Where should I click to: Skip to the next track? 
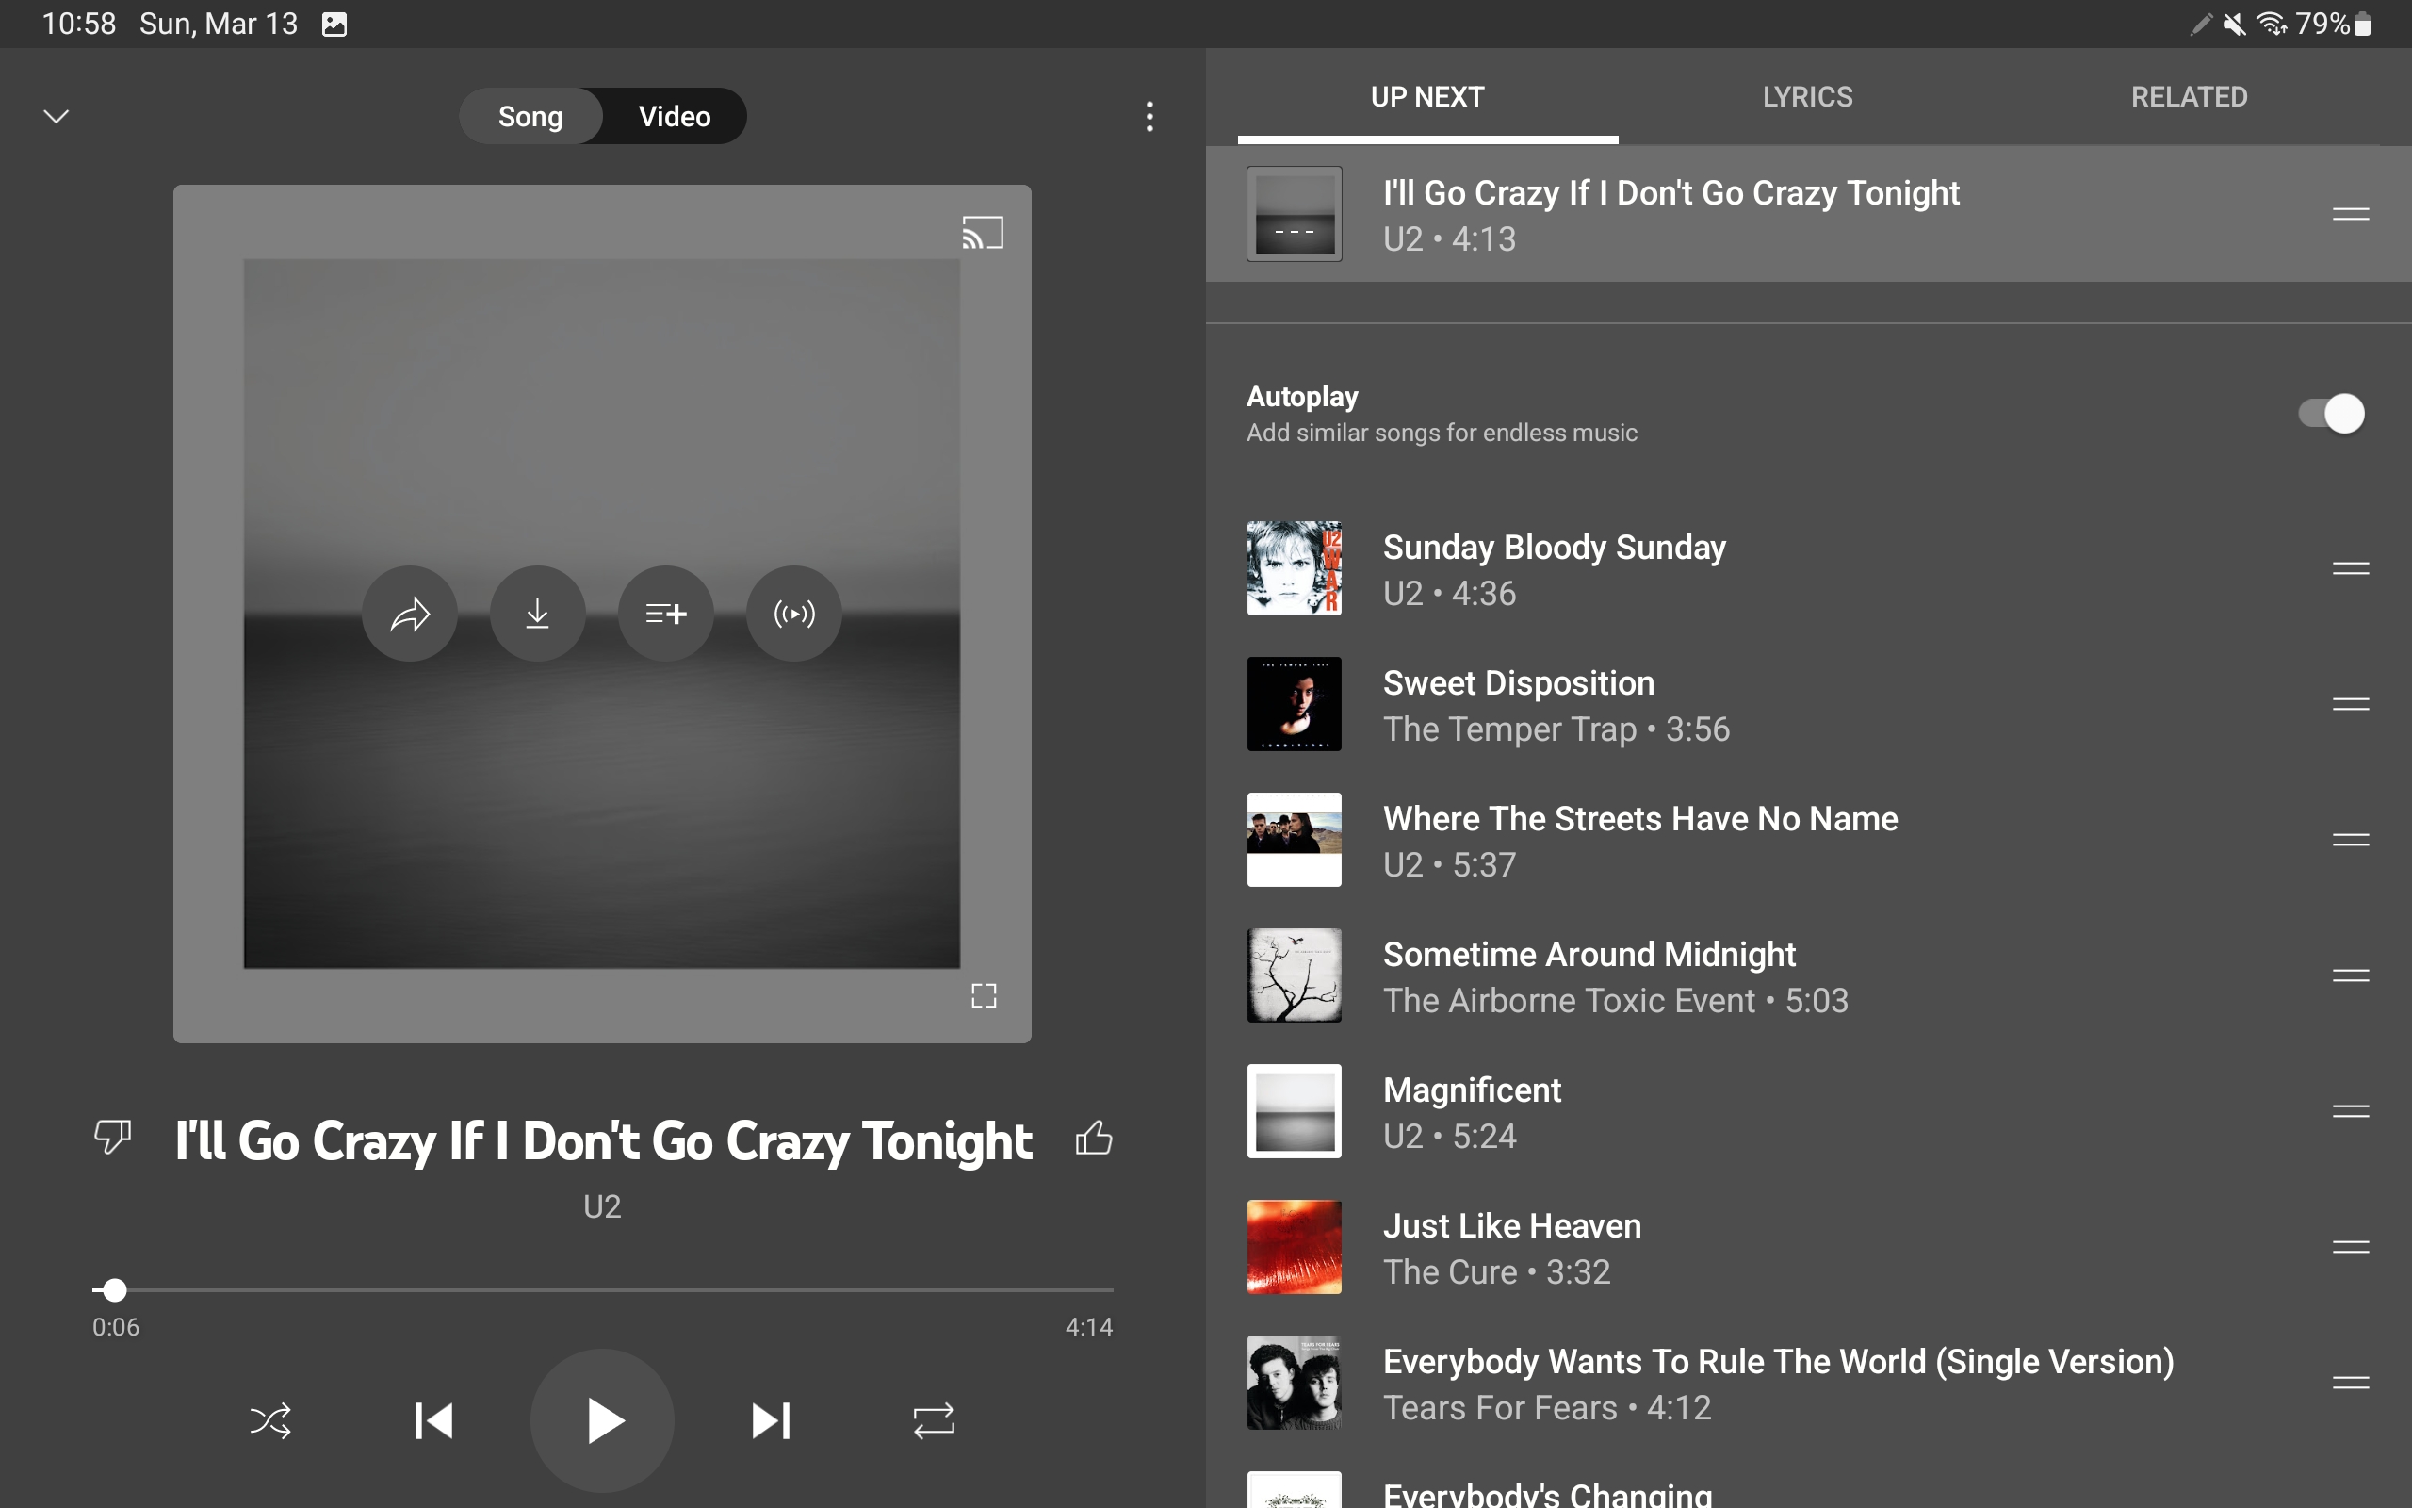click(x=771, y=1420)
